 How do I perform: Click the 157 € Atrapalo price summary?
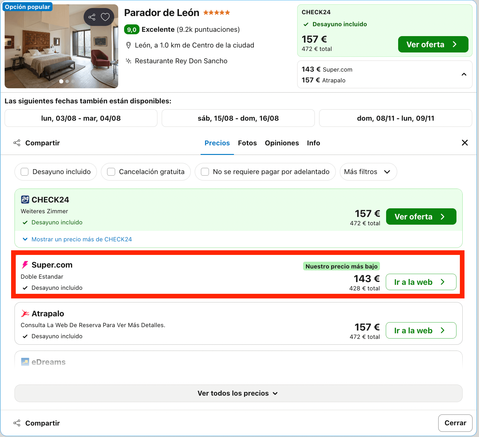tap(323, 80)
